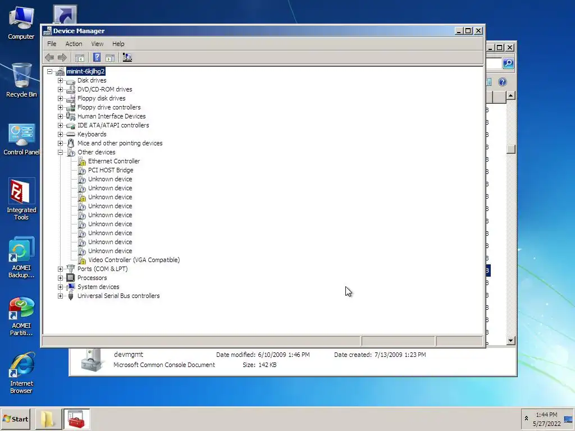Click the network icon in the system tray
575x431 pixels.
point(568,419)
